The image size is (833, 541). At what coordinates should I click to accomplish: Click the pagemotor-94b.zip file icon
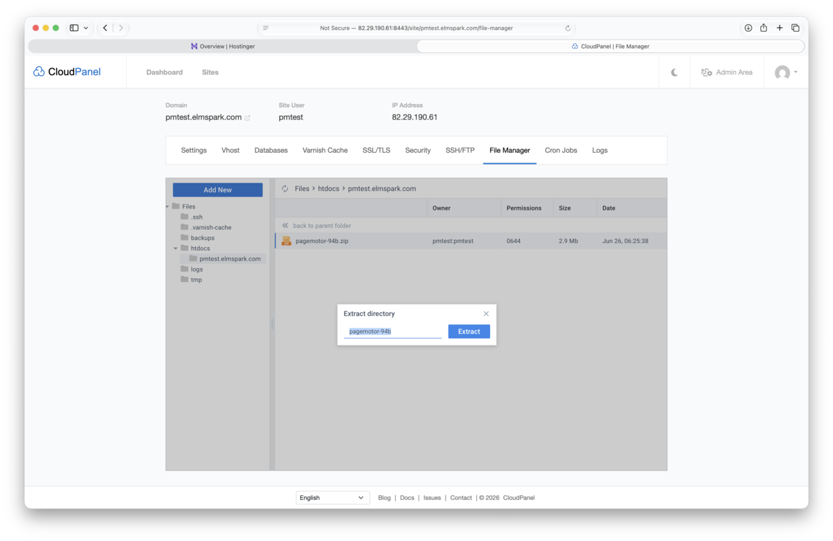click(x=286, y=241)
